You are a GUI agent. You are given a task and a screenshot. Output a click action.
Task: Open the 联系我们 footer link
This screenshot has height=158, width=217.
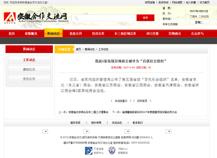[x=138, y=123]
